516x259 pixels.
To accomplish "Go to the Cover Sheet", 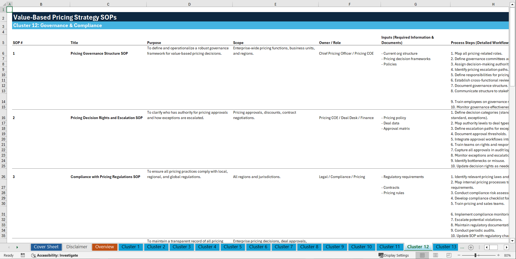I will tap(46, 247).
